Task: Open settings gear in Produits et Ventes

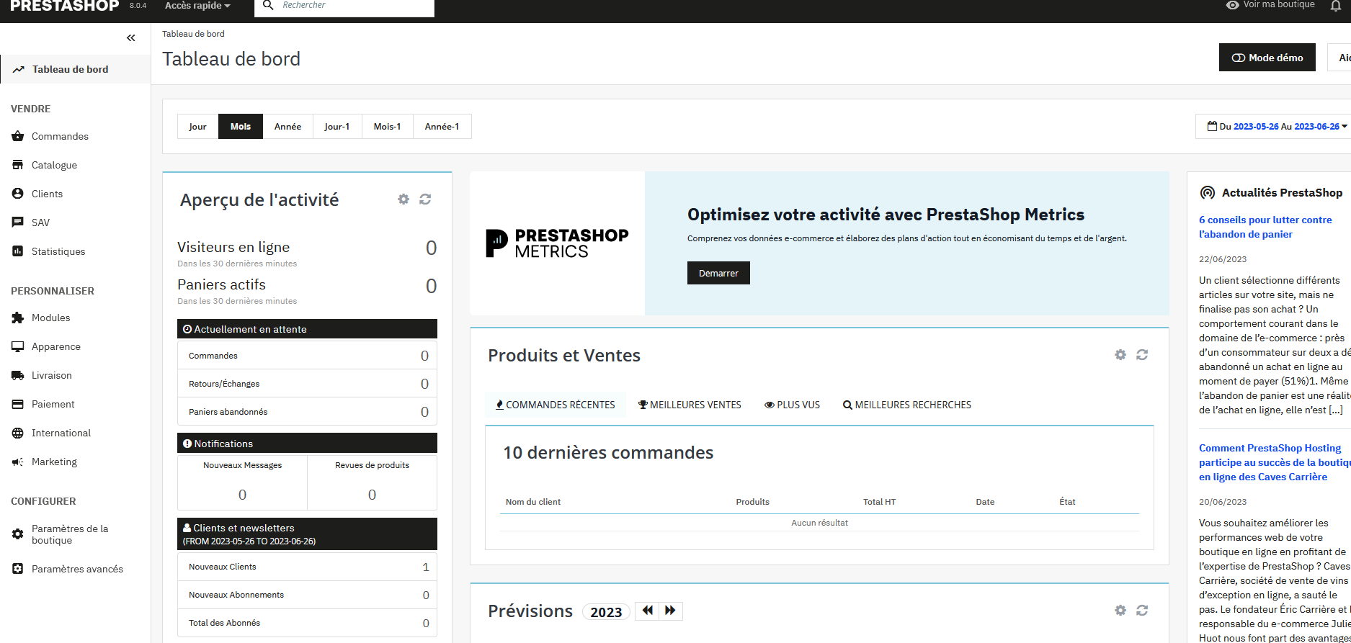Action: pos(1120,354)
